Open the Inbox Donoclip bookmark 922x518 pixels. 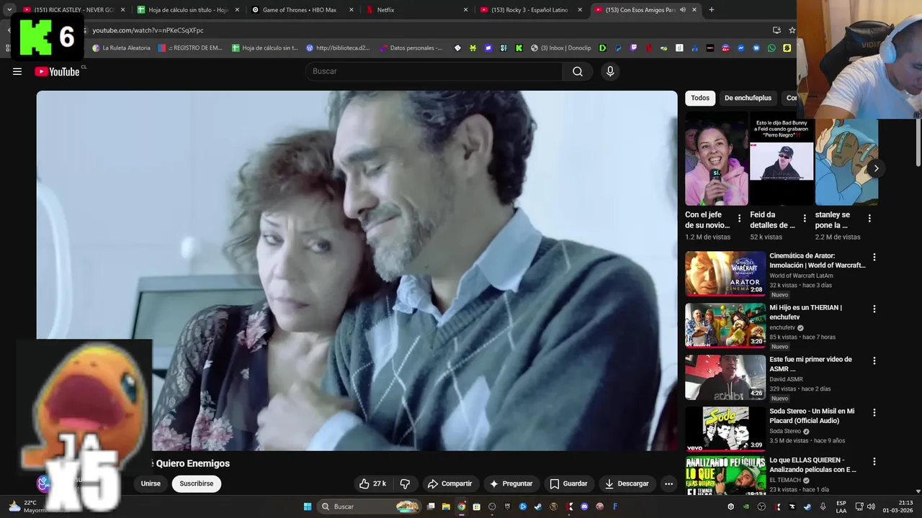[560, 48]
